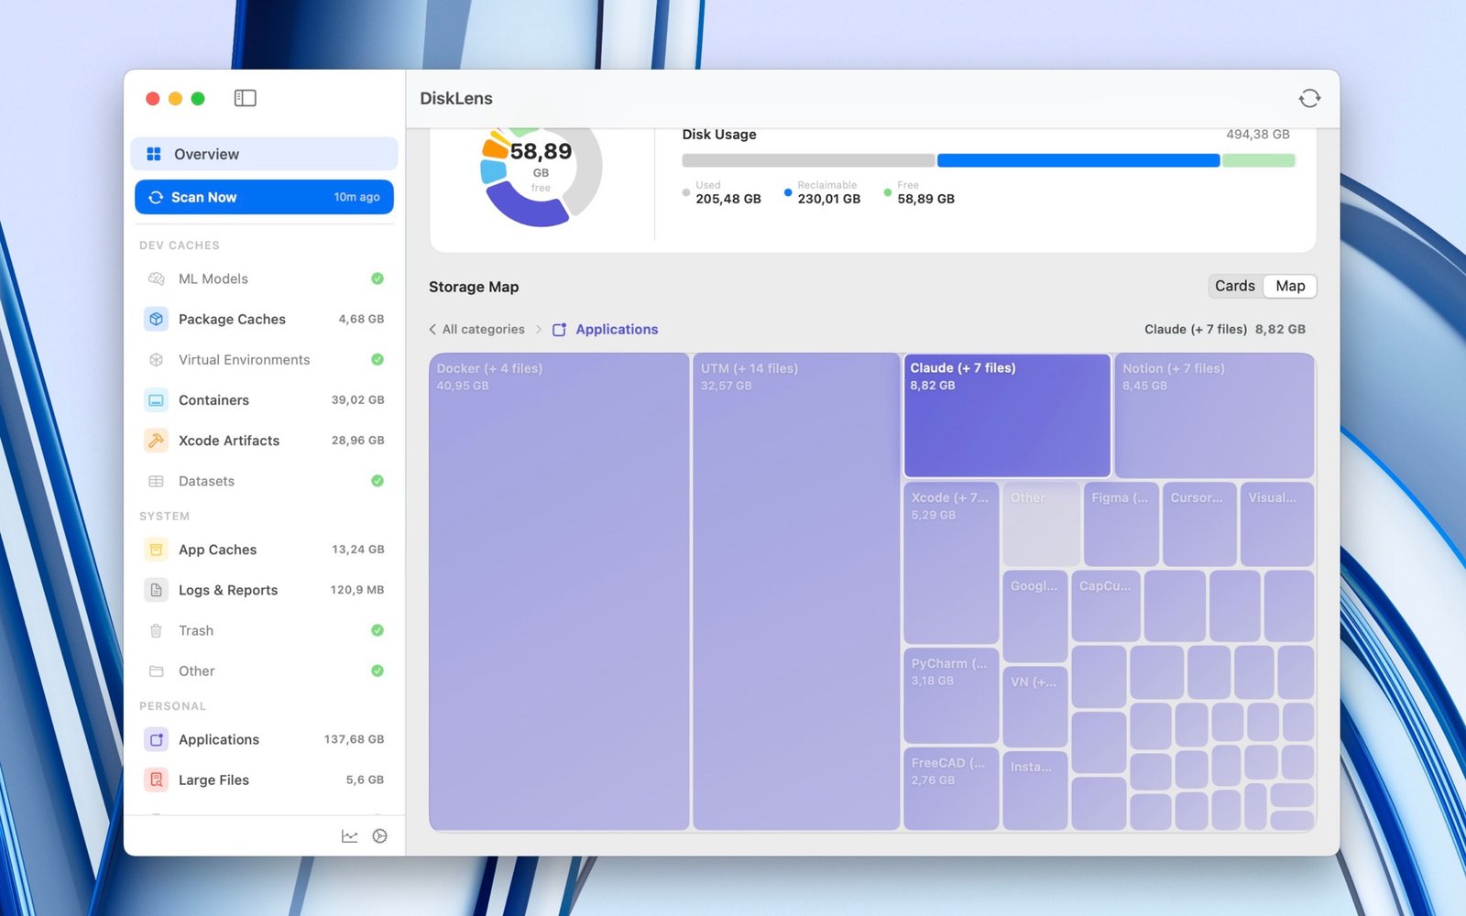The image size is (1466, 916).
Task: Click the Used 205,48 GB value
Action: point(728,199)
